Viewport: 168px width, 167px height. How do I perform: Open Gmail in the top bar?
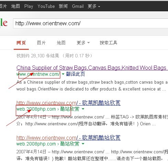click(x=78, y=6)
